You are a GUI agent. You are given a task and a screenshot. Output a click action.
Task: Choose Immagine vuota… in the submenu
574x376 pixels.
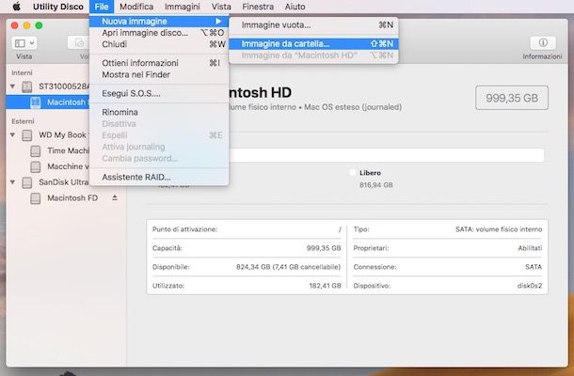(x=313, y=24)
